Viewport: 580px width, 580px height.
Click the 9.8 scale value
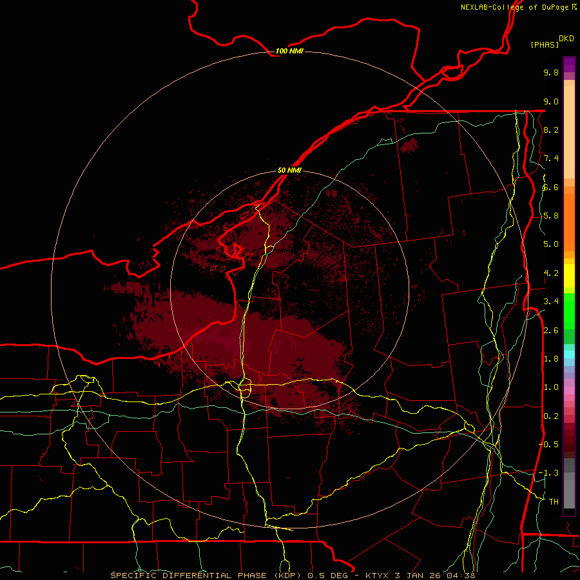click(551, 72)
